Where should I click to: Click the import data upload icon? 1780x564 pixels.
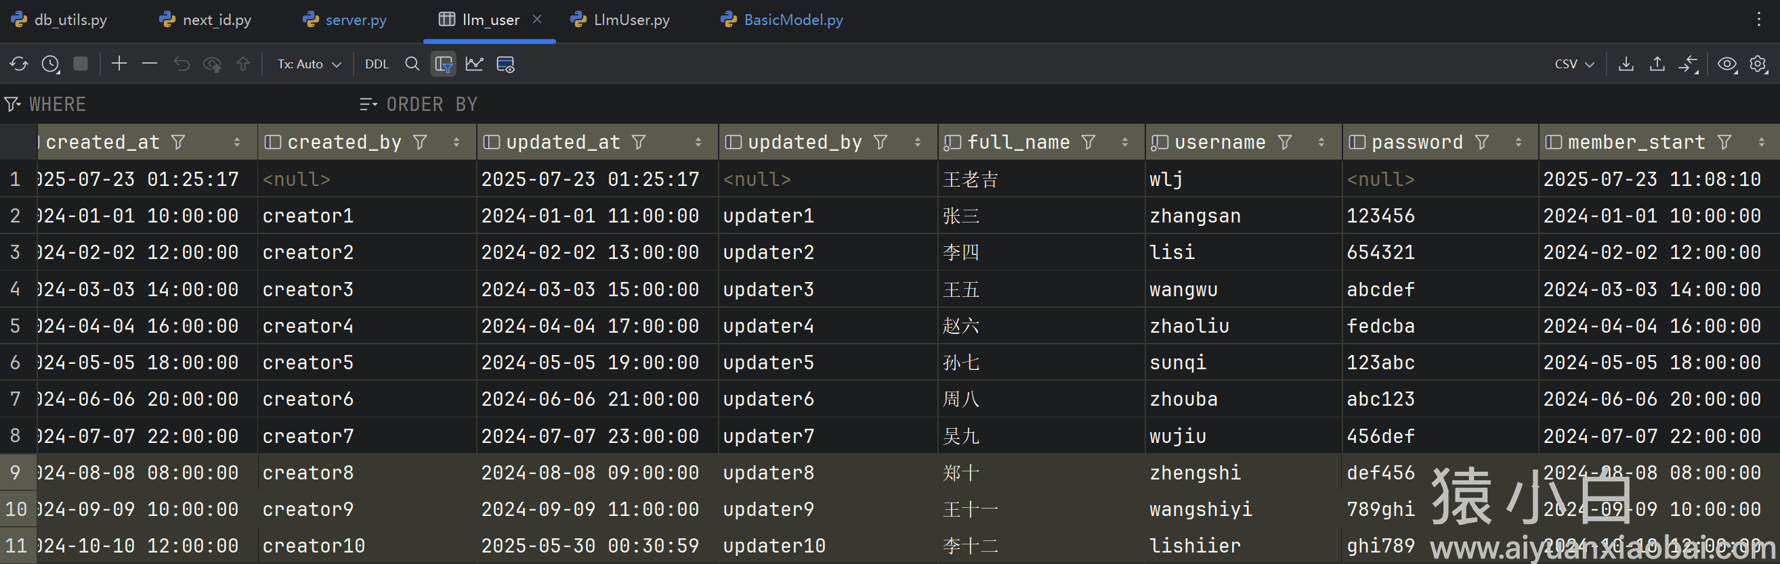tap(1656, 64)
